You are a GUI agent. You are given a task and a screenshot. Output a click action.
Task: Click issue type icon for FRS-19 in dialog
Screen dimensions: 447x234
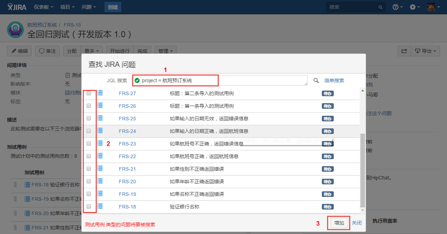100,193
